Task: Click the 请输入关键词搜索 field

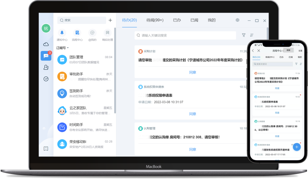Action: click(185, 35)
